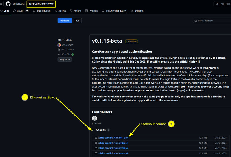Download xdrip-carelink-variant2.apk
This screenshot has height=157, width=231.
[113, 143]
